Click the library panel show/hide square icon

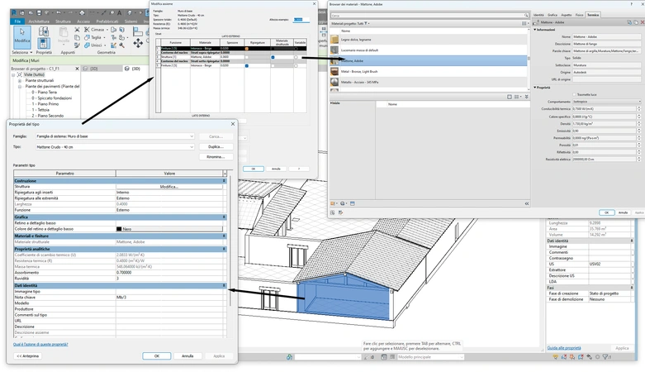510,97
